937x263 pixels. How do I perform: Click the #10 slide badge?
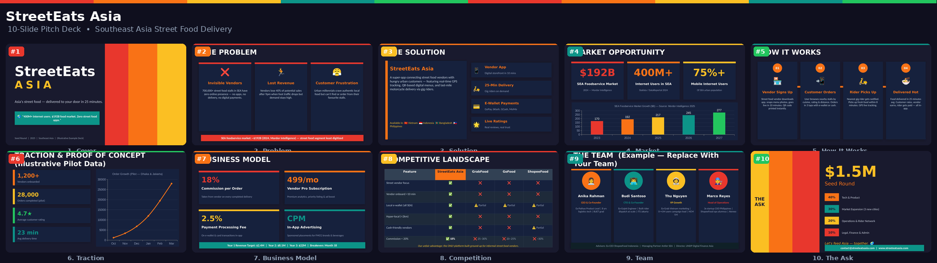[x=762, y=159]
